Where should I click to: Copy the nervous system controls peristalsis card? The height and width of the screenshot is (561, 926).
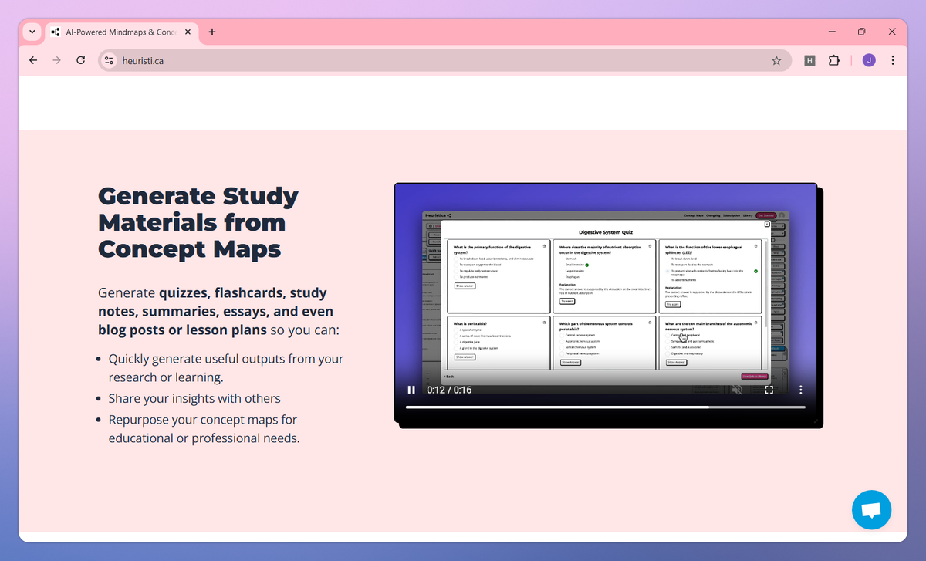coord(650,323)
